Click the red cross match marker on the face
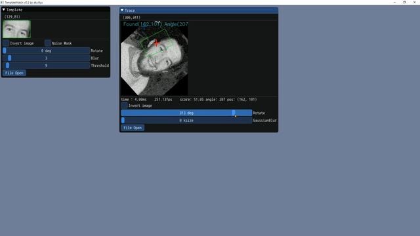The width and height of the screenshot is (420, 236). (156, 43)
